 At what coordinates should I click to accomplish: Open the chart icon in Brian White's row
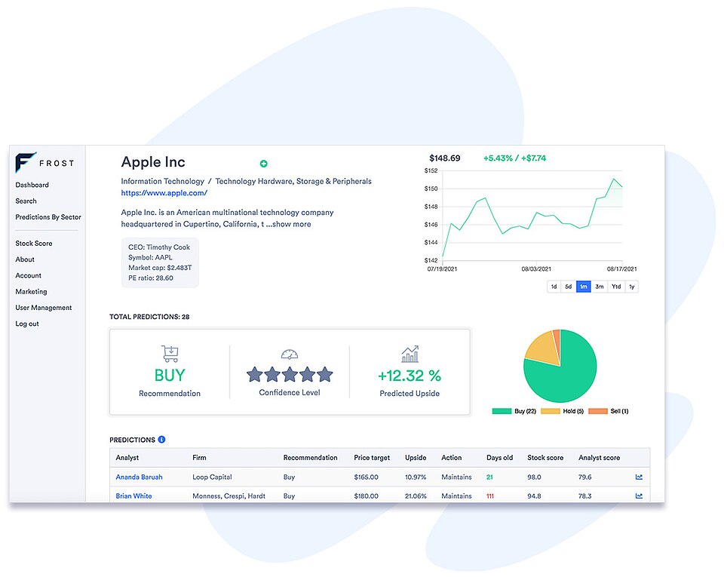pos(638,496)
